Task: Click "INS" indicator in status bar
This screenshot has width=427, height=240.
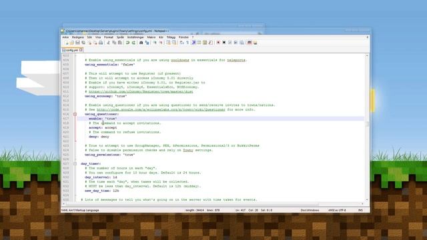Action: [360, 211]
